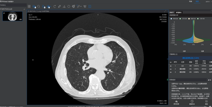Click the clear annotations brush icon

click(73, 6)
